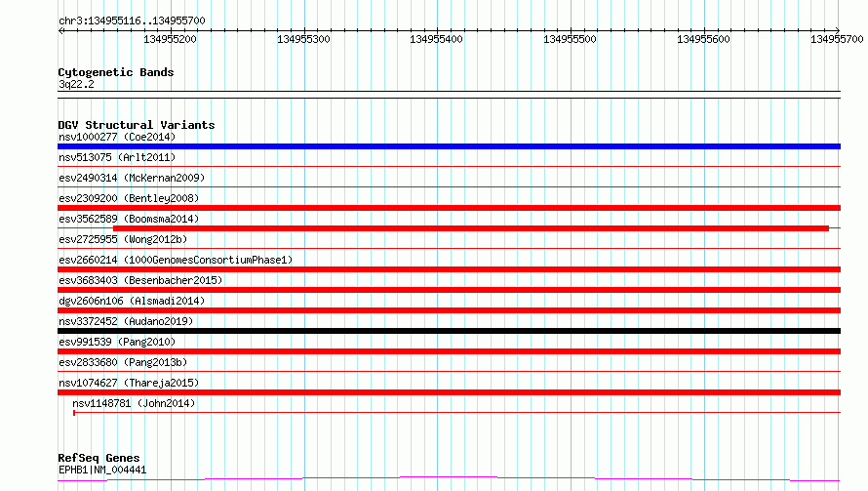Image resolution: width=868 pixels, height=491 pixels.
Task: Open gene EPHB1|NM_004441 label
Action: [x=102, y=470]
